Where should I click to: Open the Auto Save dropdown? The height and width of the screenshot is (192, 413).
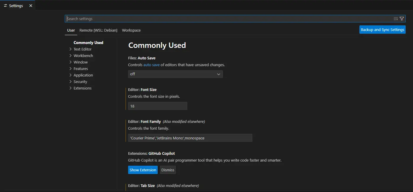click(175, 74)
